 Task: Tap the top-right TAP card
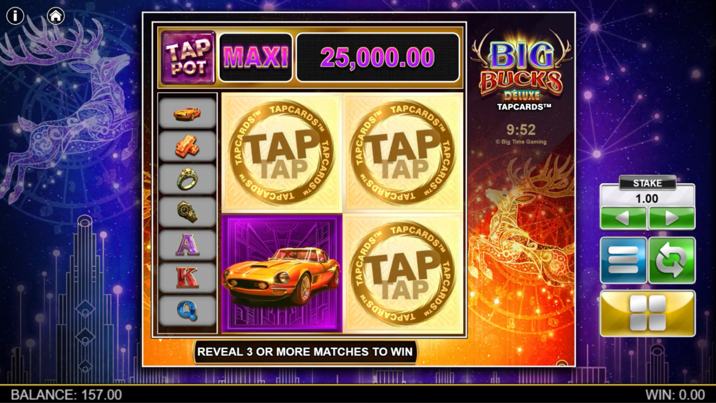403,153
